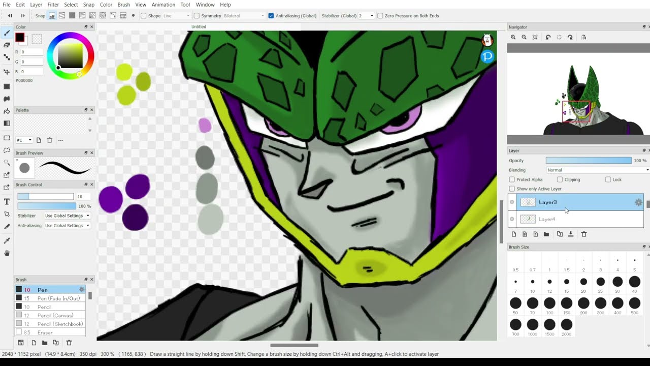Open the Shape type Line dropdown
Screen dimensions: 650x366
(176, 16)
